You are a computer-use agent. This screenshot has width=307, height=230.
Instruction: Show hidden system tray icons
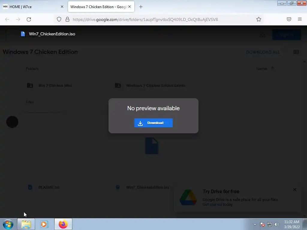click(x=255, y=224)
